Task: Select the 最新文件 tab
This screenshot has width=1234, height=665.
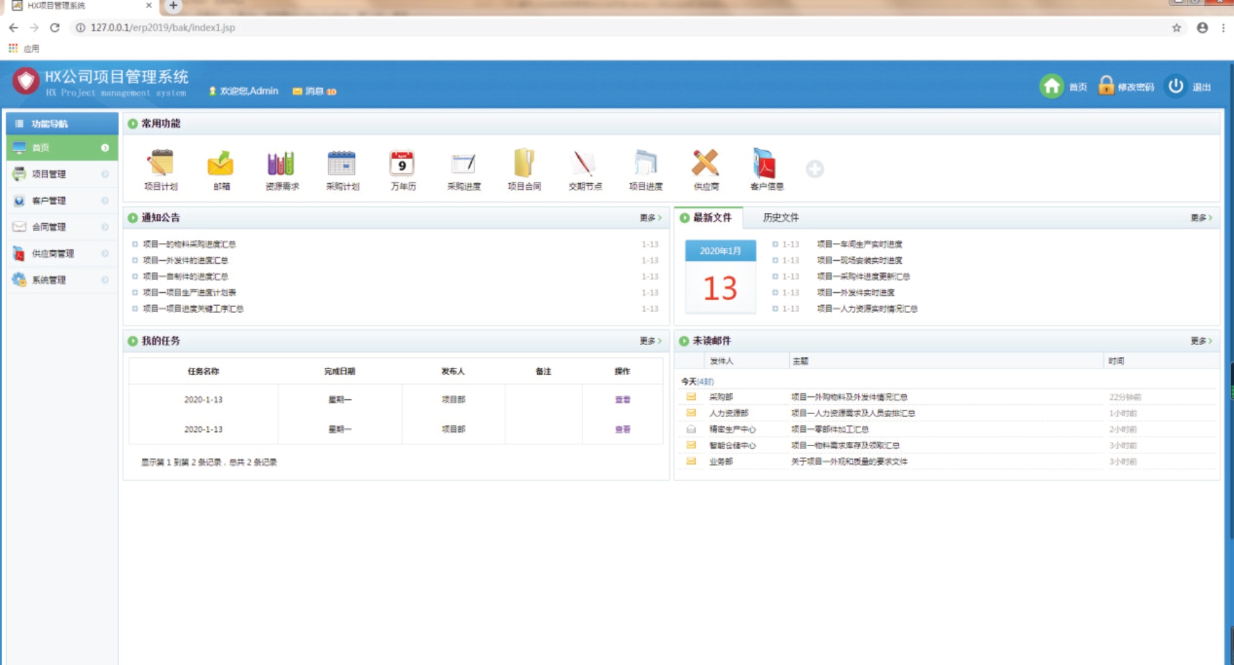Action: (711, 217)
